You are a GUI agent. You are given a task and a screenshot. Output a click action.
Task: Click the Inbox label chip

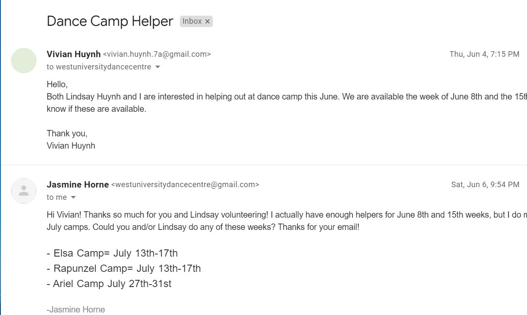[192, 21]
